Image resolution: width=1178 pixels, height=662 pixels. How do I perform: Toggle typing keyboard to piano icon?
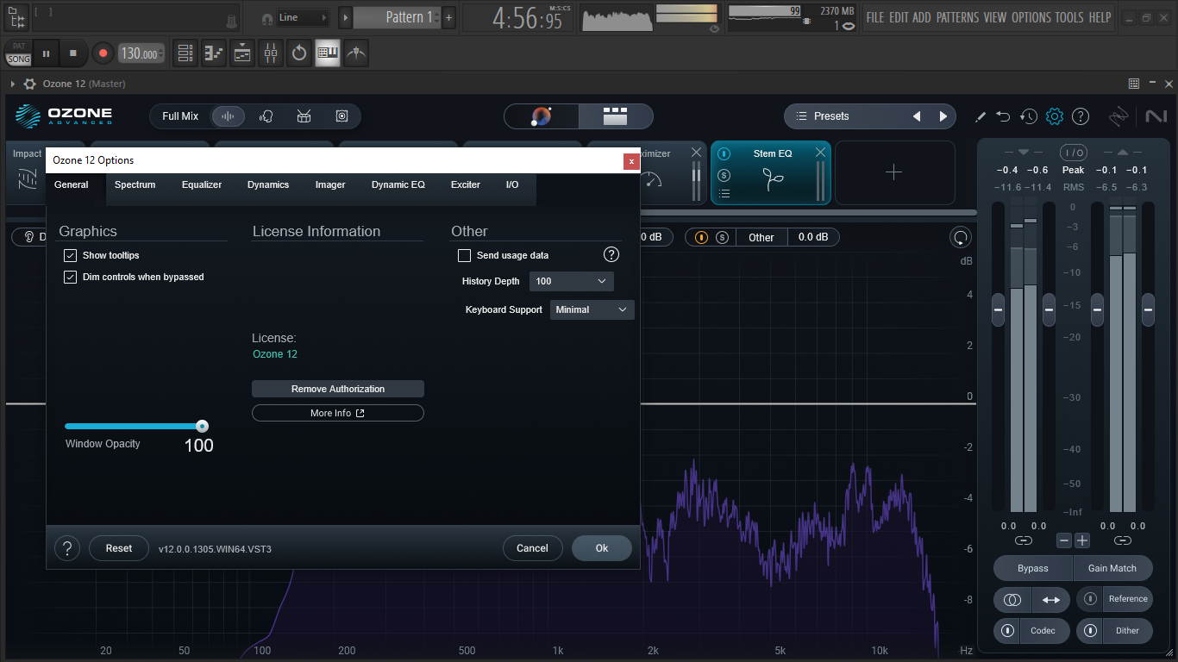click(x=328, y=53)
